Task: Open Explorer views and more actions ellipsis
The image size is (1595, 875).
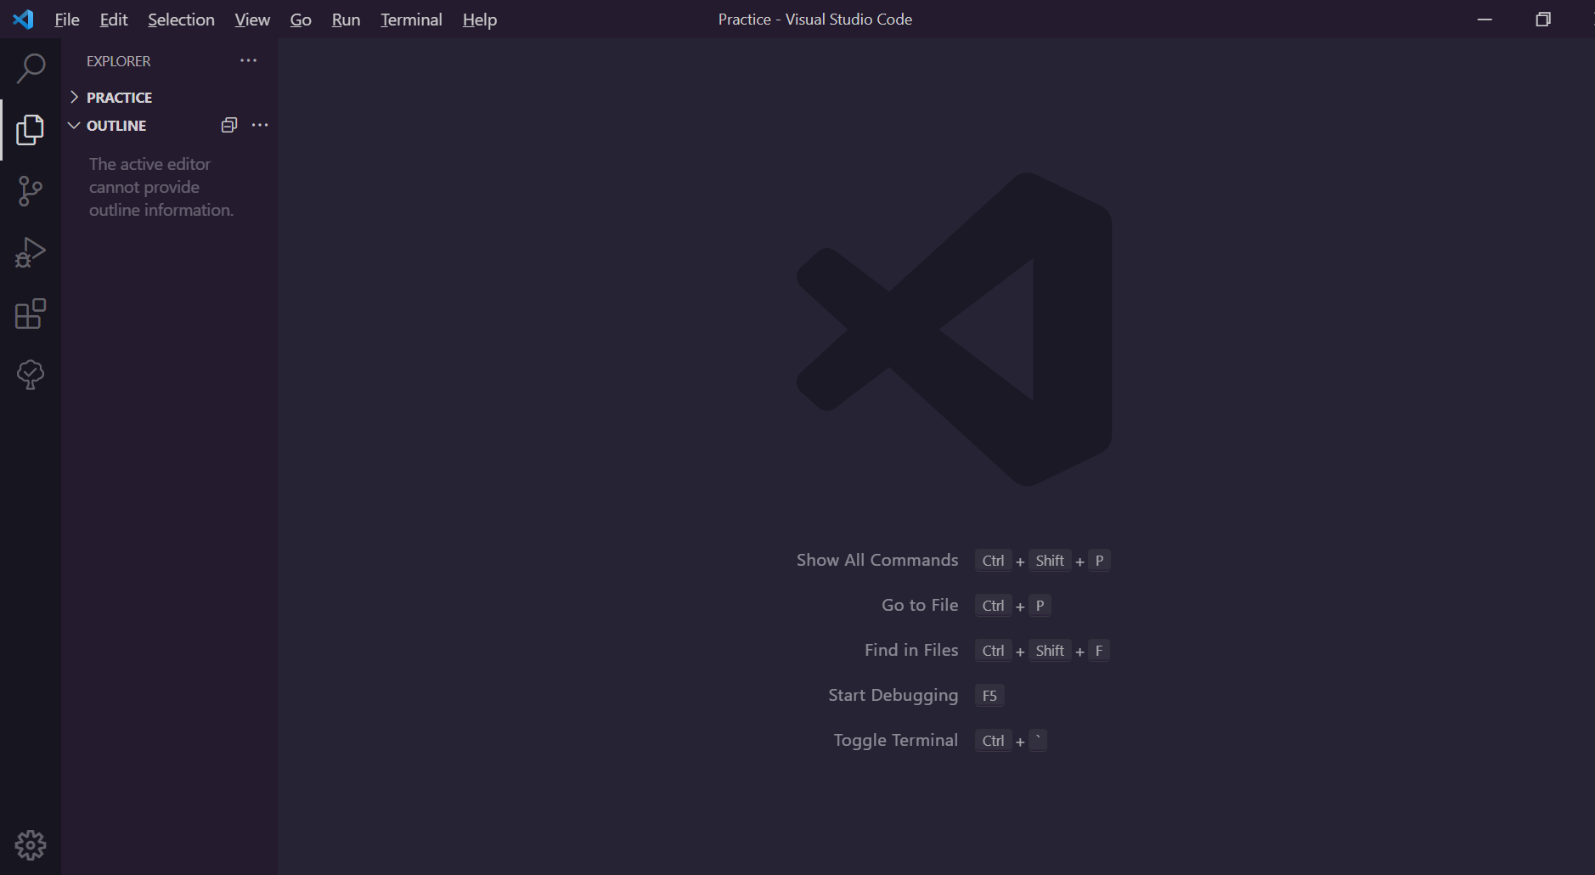Action: [x=248, y=60]
